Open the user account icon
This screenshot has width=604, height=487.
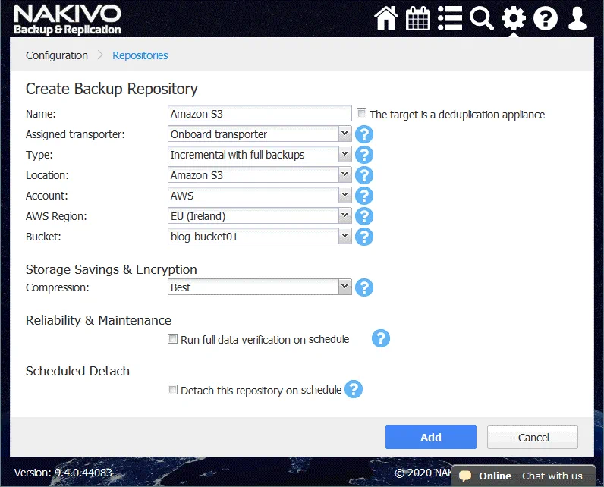click(577, 18)
